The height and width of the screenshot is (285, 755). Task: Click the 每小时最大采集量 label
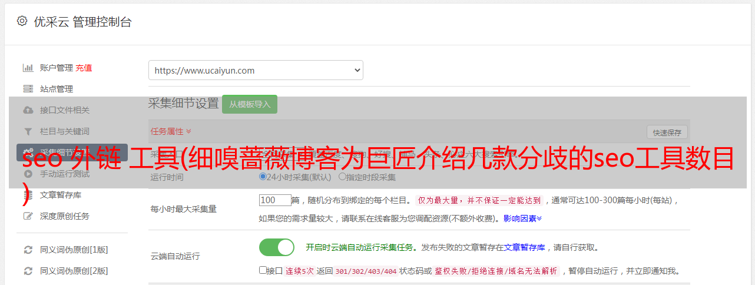click(183, 208)
